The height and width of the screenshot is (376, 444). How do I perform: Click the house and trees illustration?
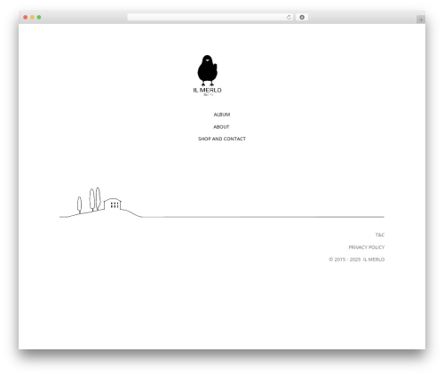coord(100,203)
